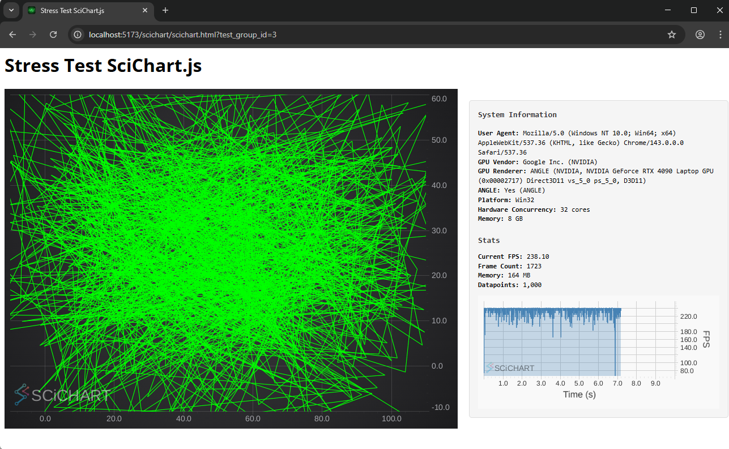
Task: Click the 100.0 label on main chart X axis
Action: [x=391, y=419]
